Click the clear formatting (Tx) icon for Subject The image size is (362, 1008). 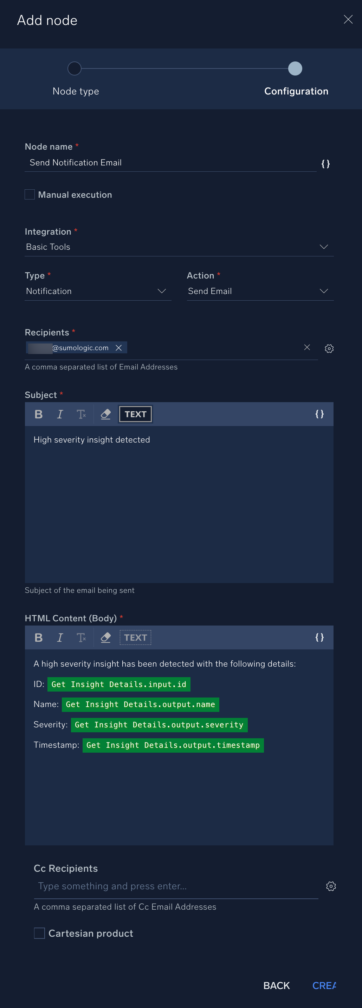[x=82, y=414]
